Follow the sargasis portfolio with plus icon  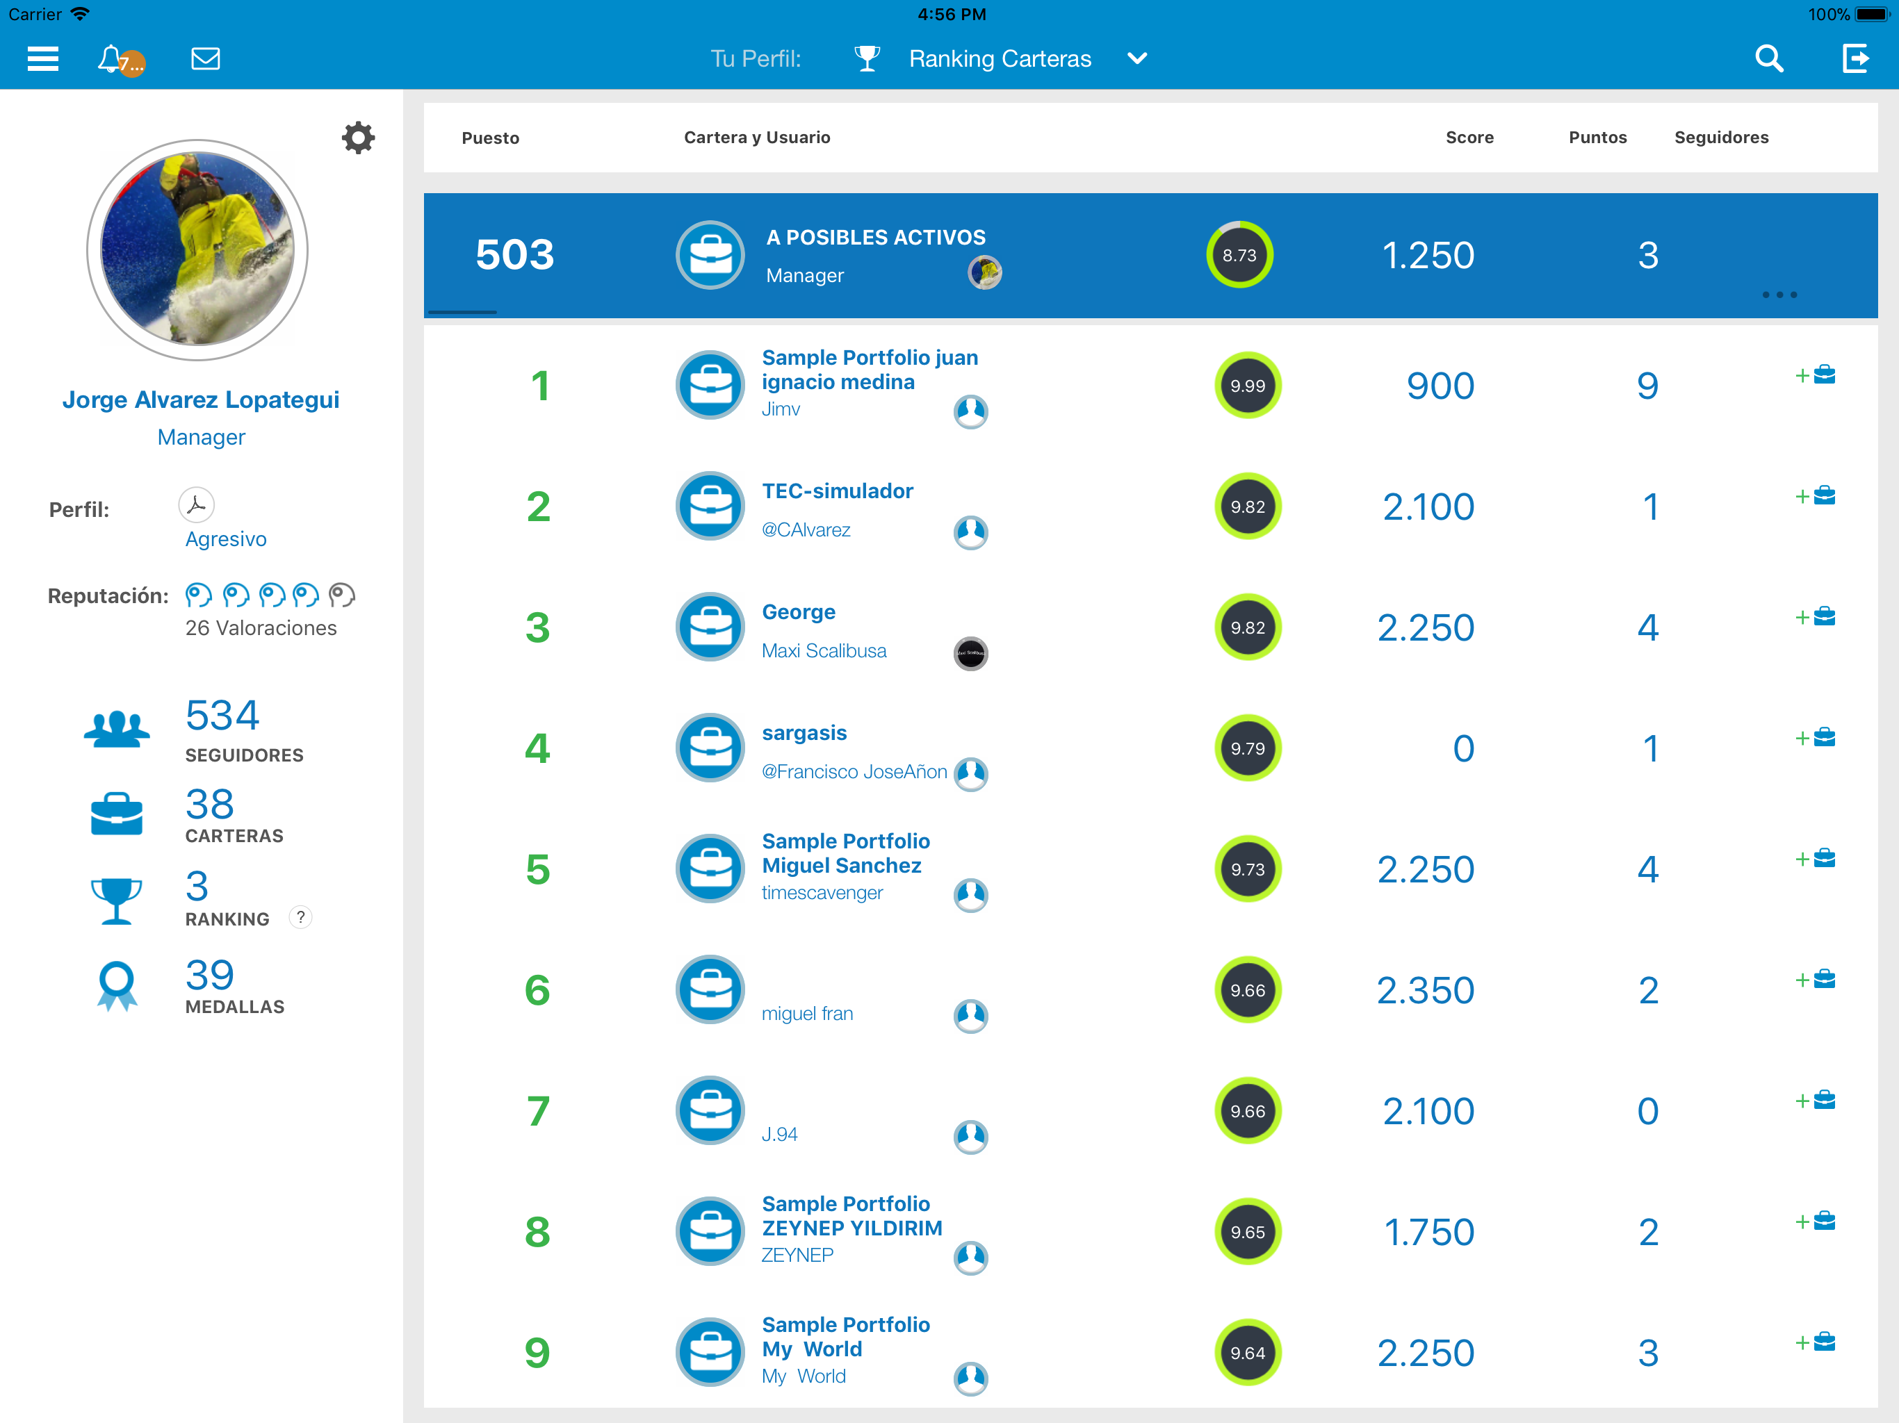1815,738
